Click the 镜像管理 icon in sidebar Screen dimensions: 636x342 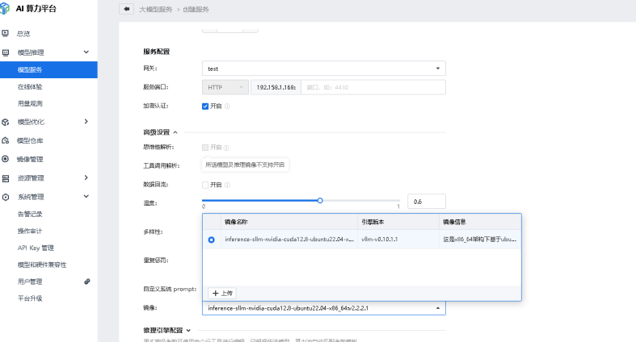point(6,159)
